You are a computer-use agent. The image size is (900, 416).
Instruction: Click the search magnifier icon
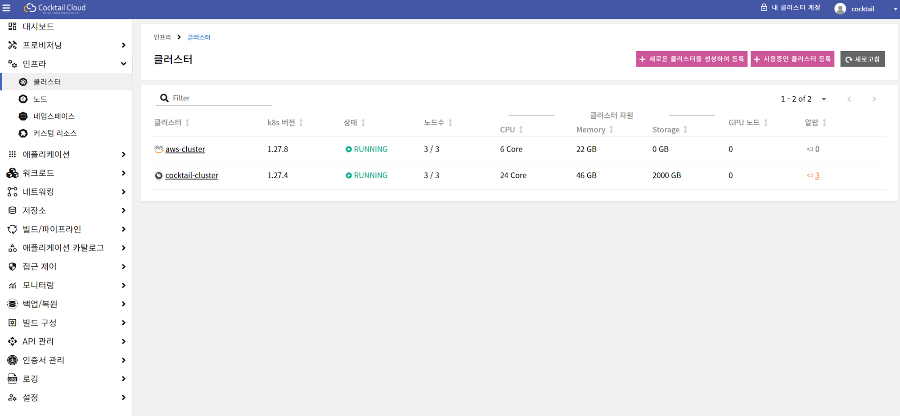tap(164, 98)
